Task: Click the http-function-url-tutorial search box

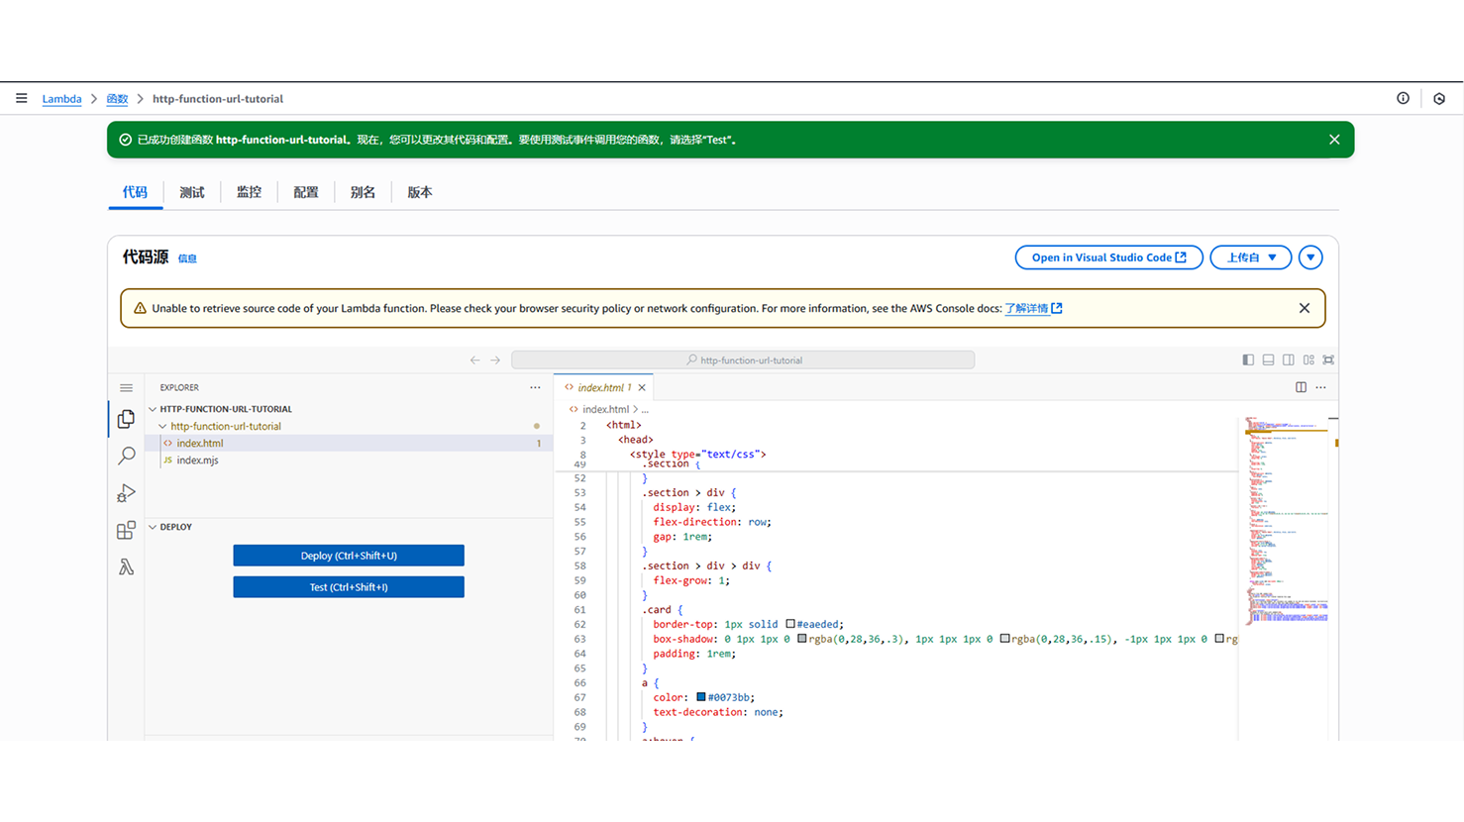Action: click(x=743, y=360)
